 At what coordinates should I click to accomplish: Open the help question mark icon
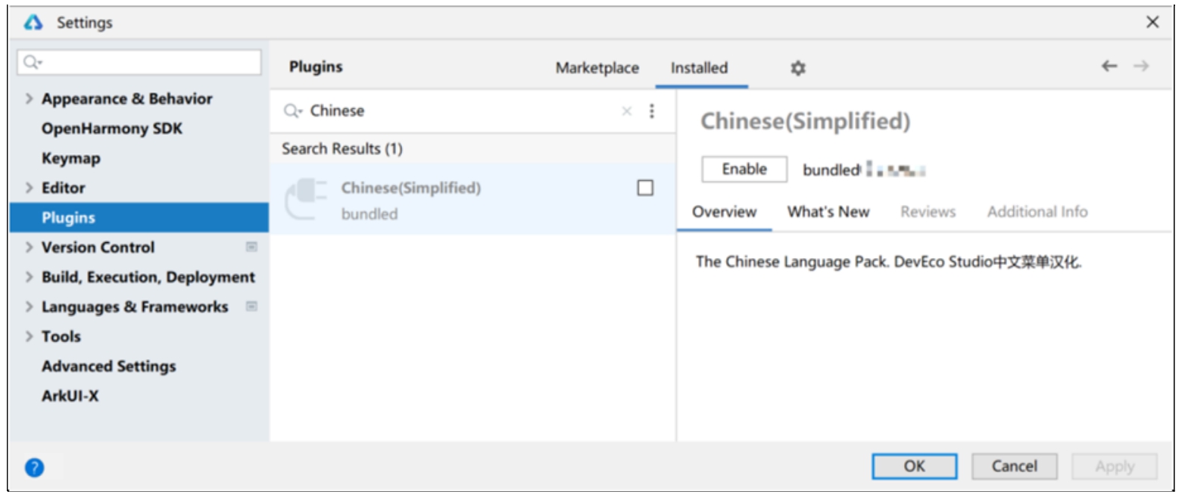pos(34,468)
